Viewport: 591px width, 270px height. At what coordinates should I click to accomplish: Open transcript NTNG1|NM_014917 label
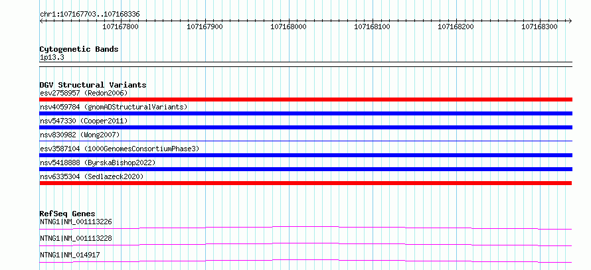[x=70, y=255]
